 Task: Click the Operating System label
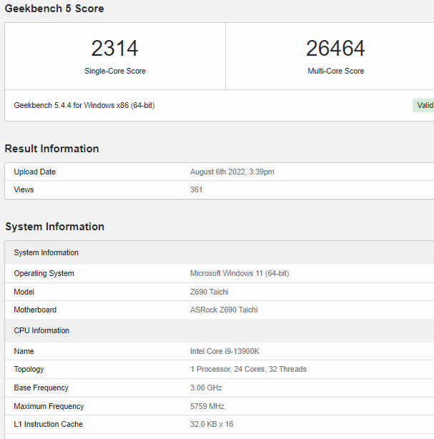coord(44,273)
